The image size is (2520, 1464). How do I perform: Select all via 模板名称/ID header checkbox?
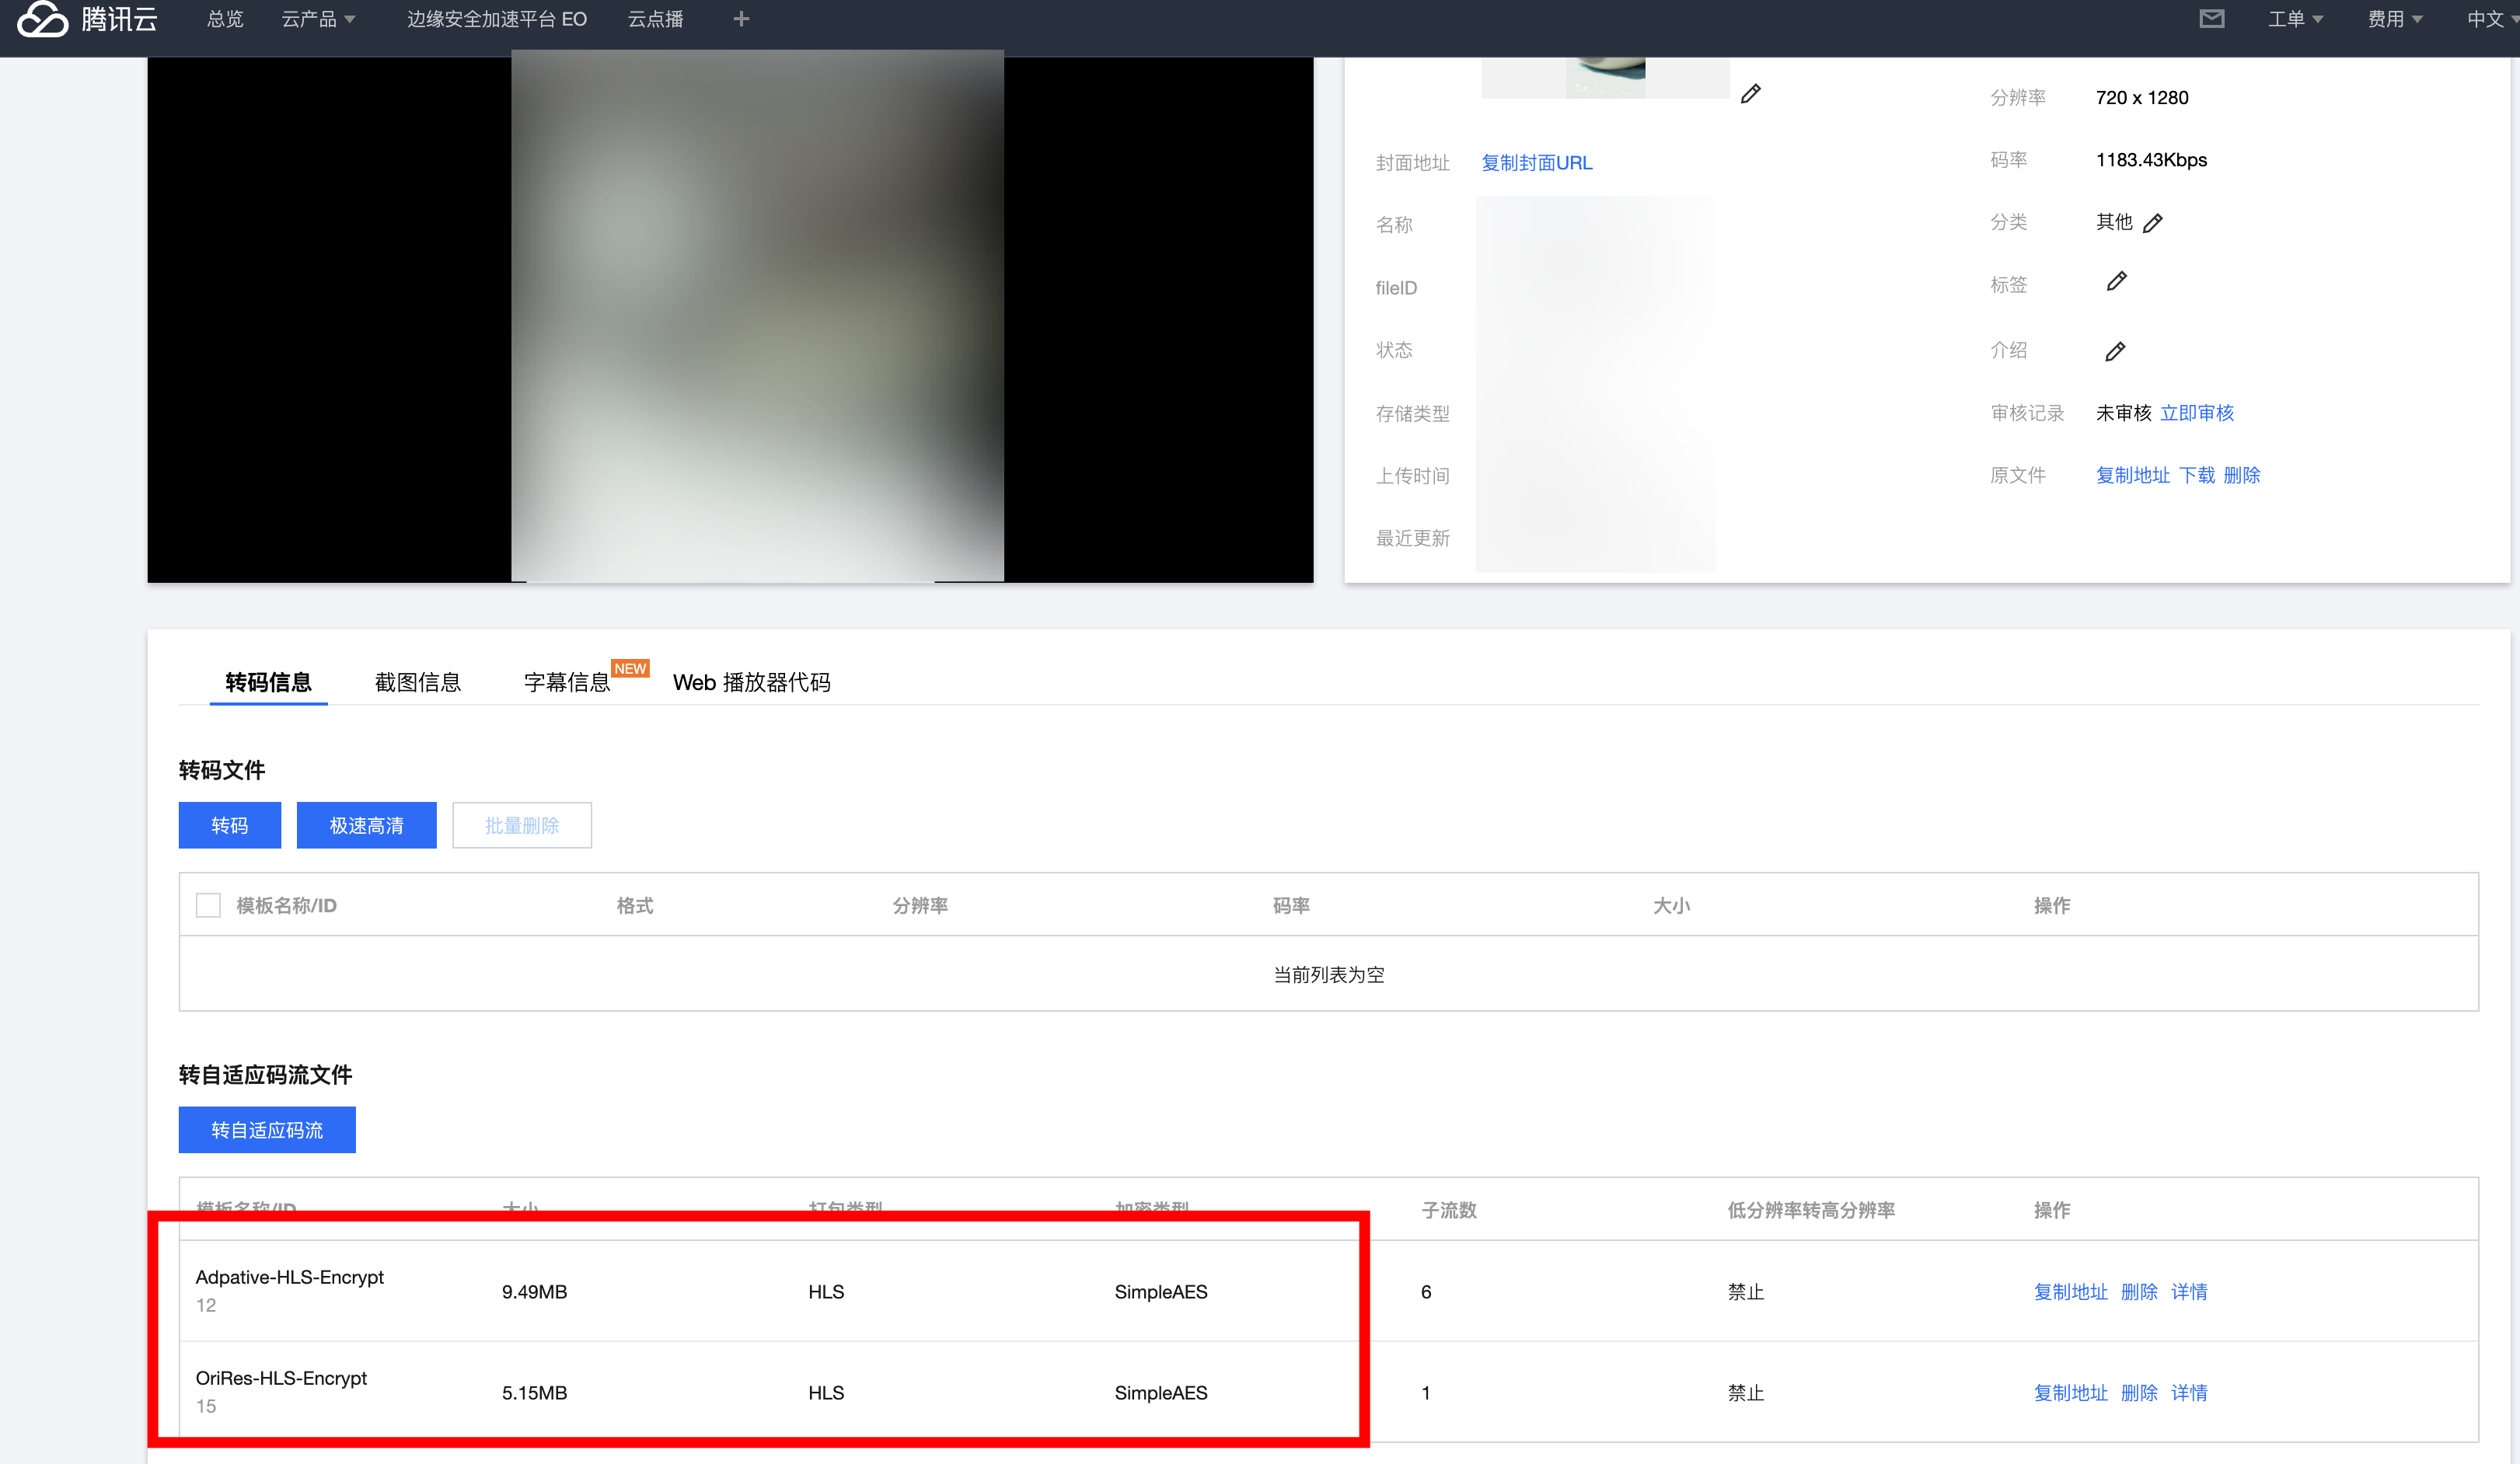[x=208, y=905]
